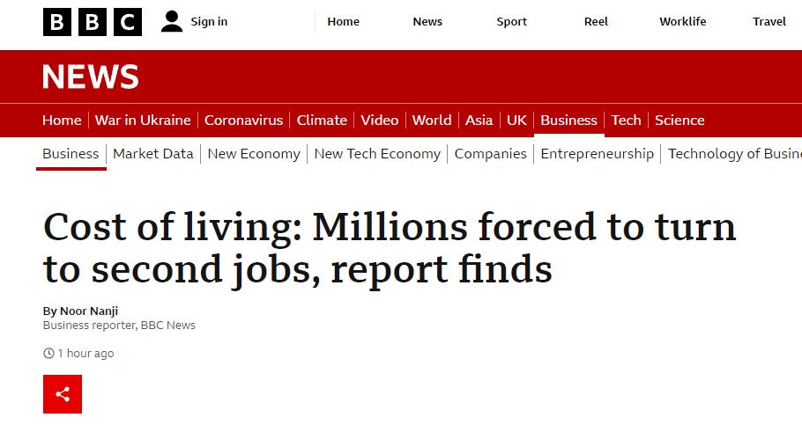The height and width of the screenshot is (432, 802).
Task: Go to the Science news section
Action: 679,120
